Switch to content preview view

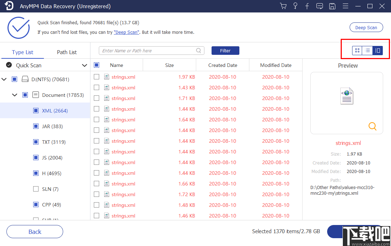[377, 51]
